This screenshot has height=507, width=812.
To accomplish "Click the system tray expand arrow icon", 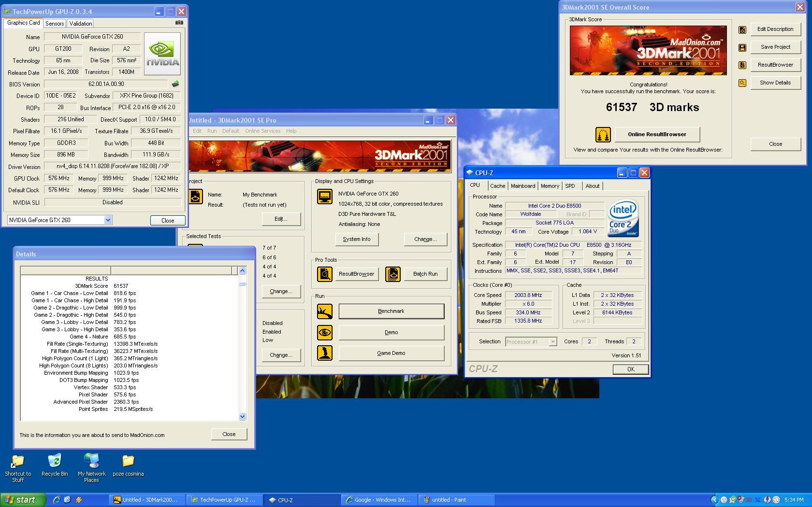I will [715, 500].
